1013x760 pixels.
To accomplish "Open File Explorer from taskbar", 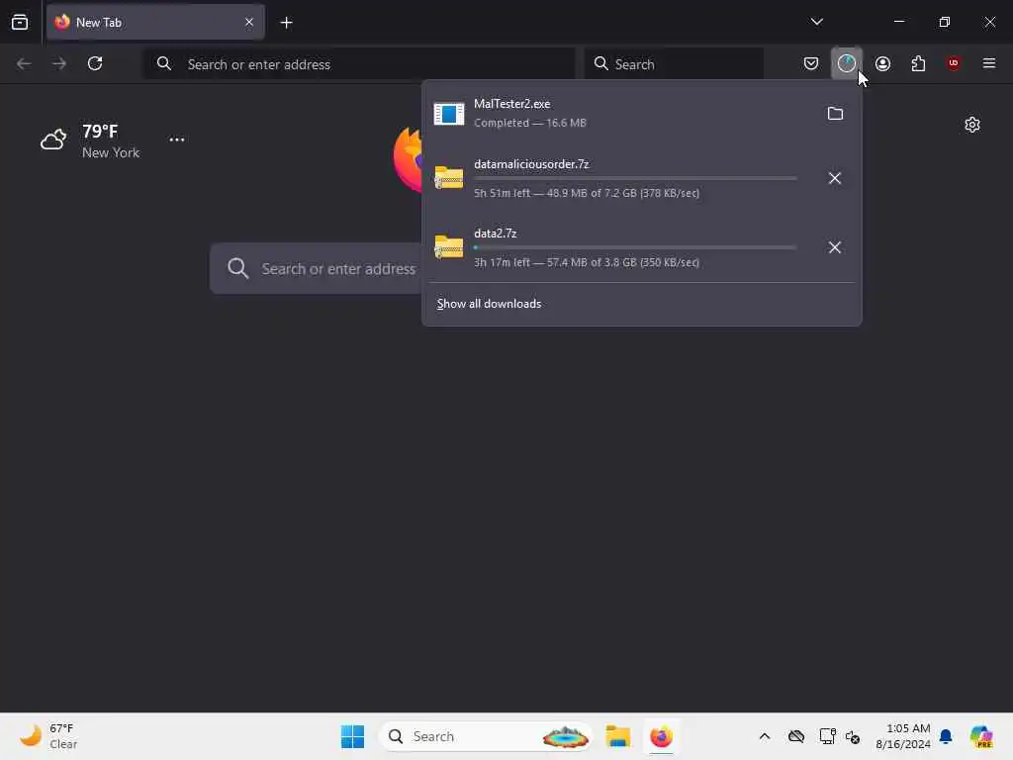I will (x=617, y=736).
